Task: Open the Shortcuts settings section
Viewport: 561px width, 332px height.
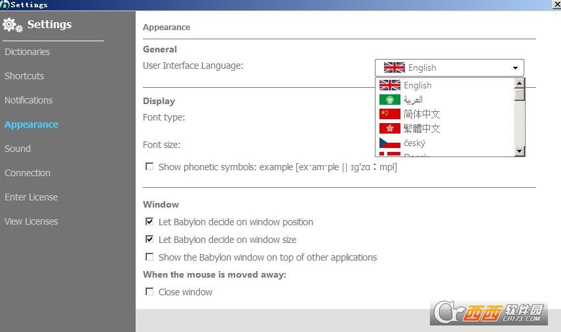Action: (24, 76)
